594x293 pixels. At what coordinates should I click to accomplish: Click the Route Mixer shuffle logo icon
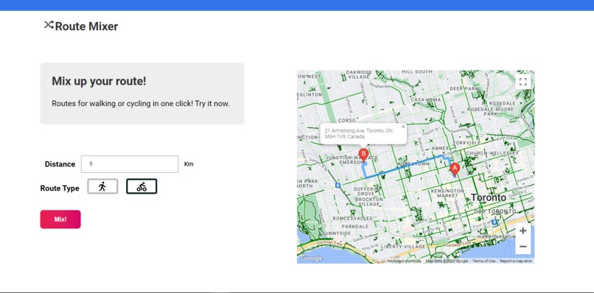(x=49, y=25)
